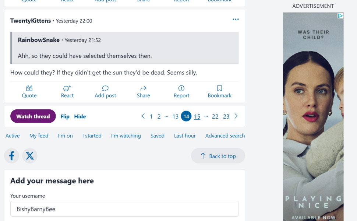Go to the next page arrow
Image resolution: width=357 pixels, height=221 pixels.
click(x=236, y=116)
